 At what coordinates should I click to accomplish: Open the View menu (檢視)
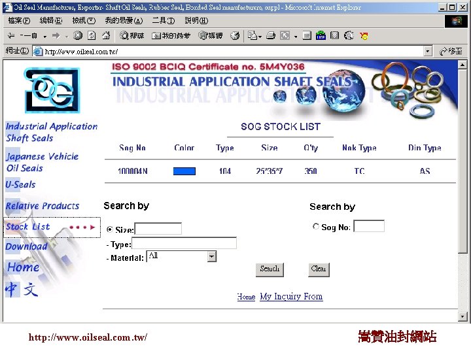(x=84, y=20)
